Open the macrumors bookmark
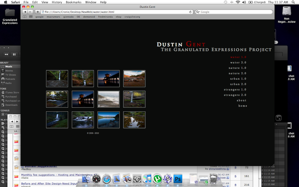The height and width of the screenshot is (187, 299). tap(54, 17)
